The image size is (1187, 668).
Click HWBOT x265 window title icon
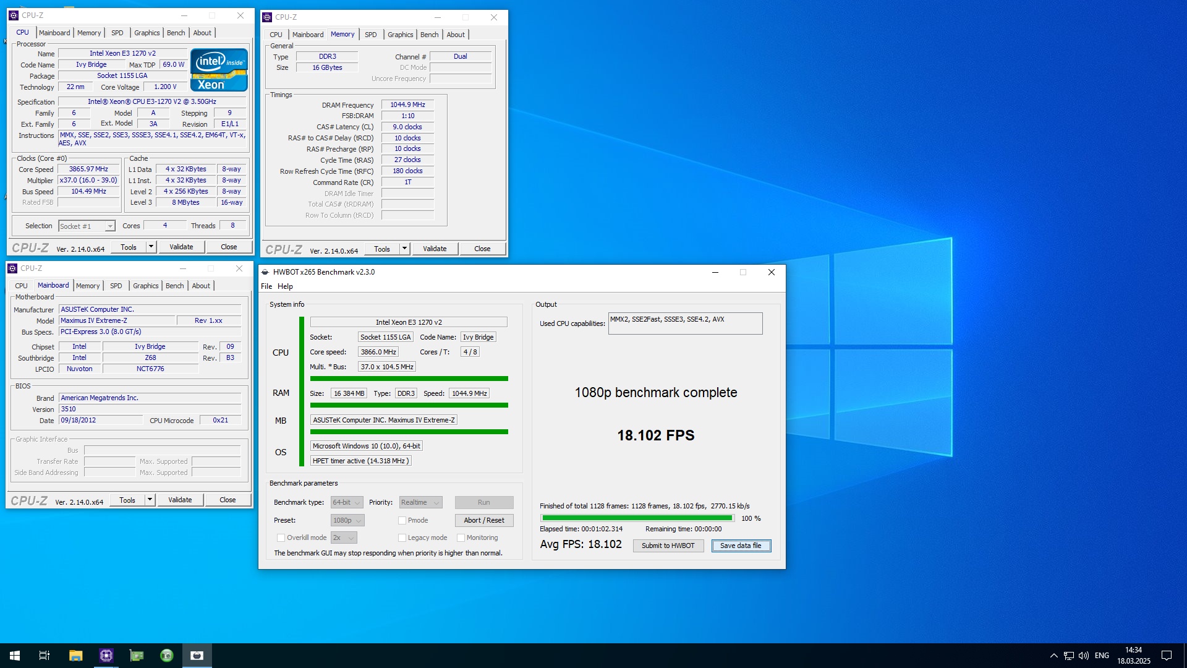(265, 272)
